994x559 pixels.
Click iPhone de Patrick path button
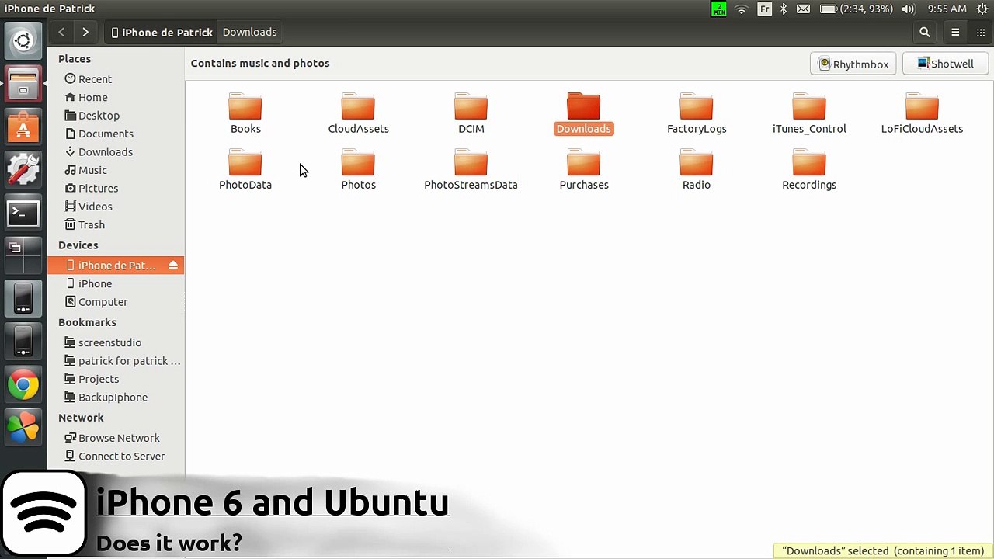pos(162,32)
